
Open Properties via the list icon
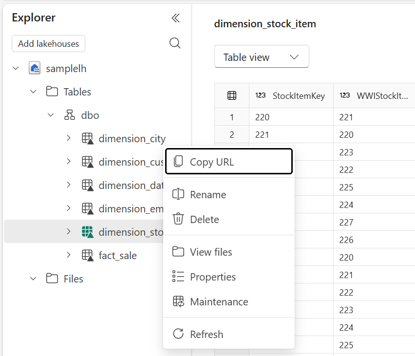pyautogui.click(x=177, y=277)
